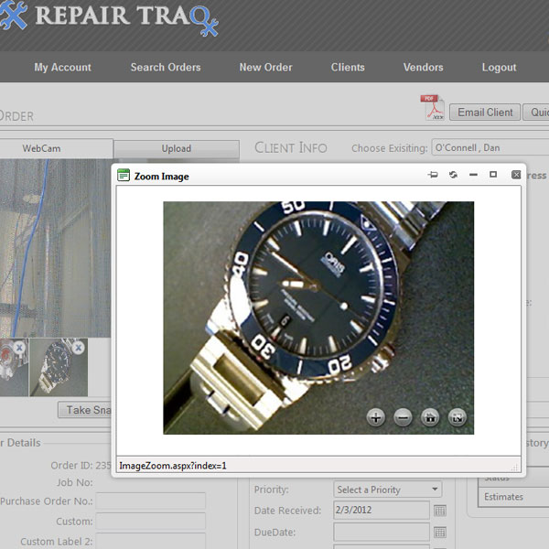Click the Purchase Order No. field
This screenshot has width=549, height=549.
point(150,501)
